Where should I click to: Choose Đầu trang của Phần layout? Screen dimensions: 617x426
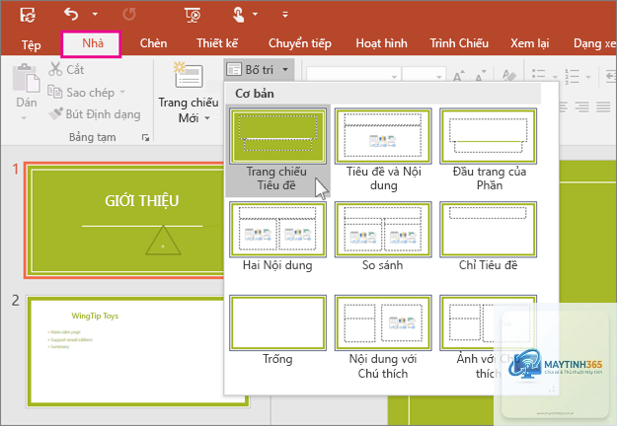[489, 151]
